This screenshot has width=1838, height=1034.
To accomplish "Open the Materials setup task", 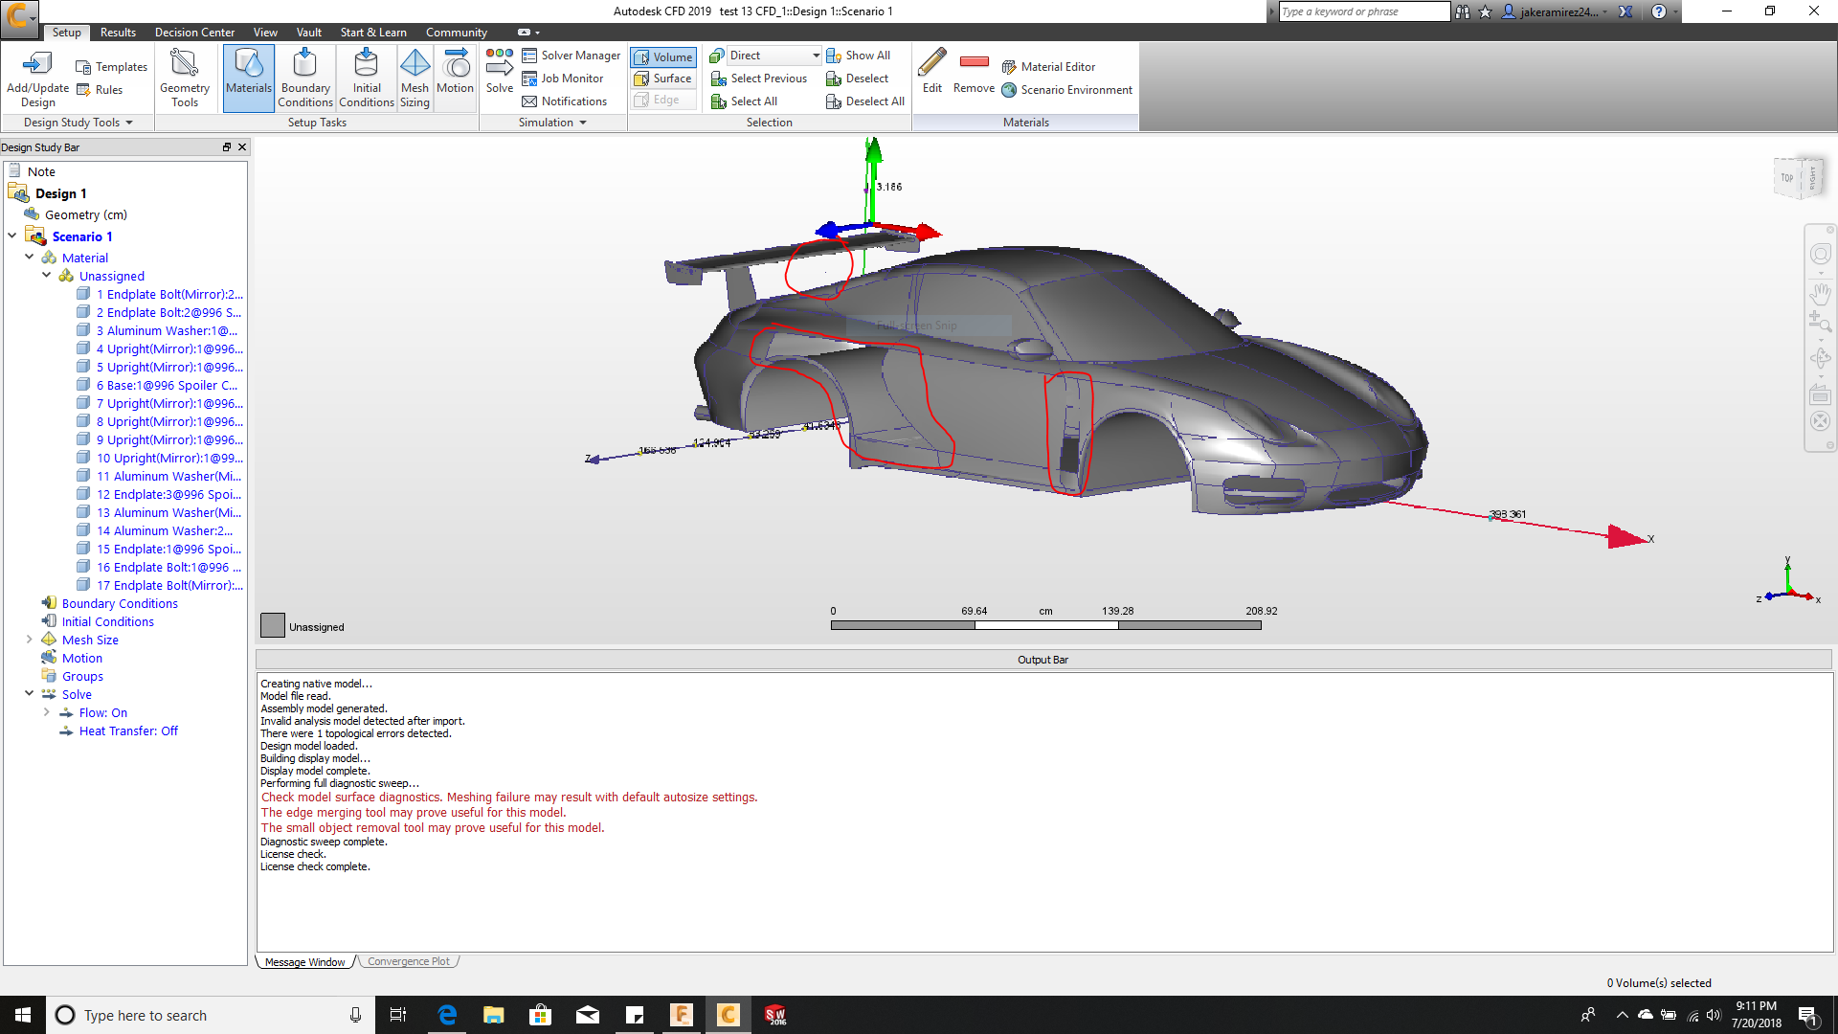I will 248,77.
